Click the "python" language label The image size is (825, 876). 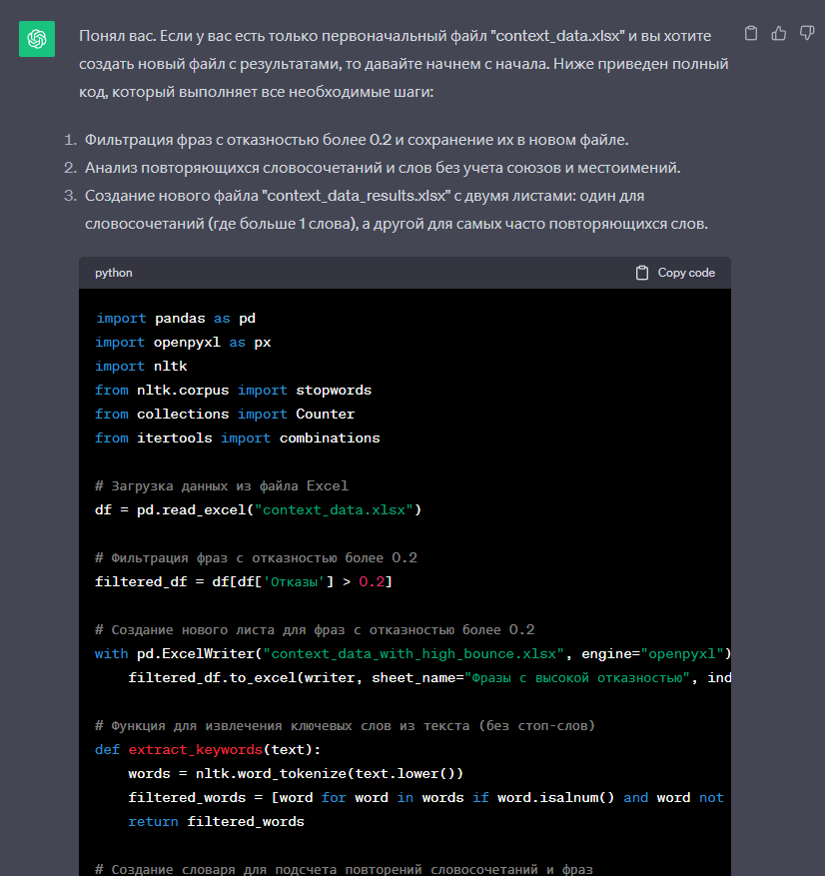[x=114, y=273]
